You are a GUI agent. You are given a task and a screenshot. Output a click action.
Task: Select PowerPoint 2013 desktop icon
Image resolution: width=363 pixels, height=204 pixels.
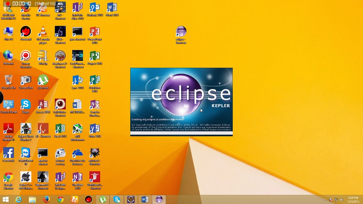[x=95, y=35]
